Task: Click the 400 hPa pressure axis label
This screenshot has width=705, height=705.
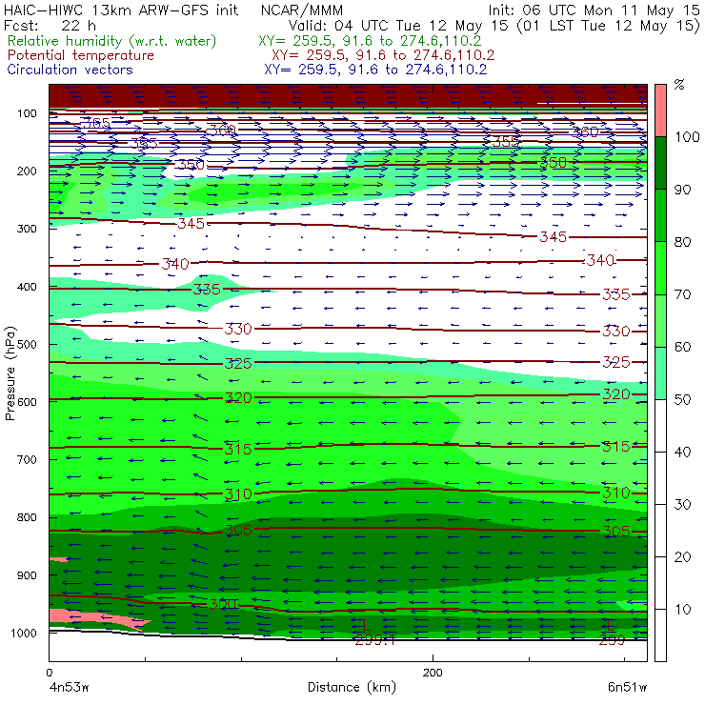Action: click(x=27, y=287)
